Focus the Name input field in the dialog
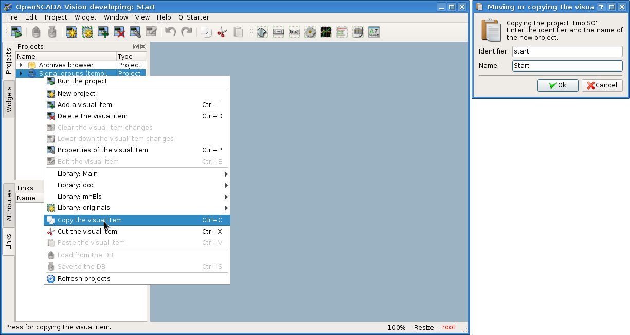The width and height of the screenshot is (630, 335). pos(567,66)
